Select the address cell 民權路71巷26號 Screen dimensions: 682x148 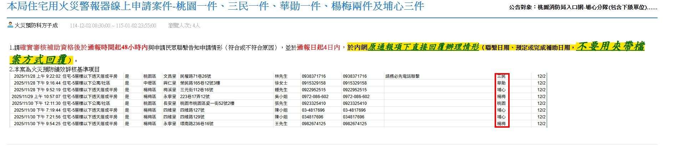(x=196, y=76)
